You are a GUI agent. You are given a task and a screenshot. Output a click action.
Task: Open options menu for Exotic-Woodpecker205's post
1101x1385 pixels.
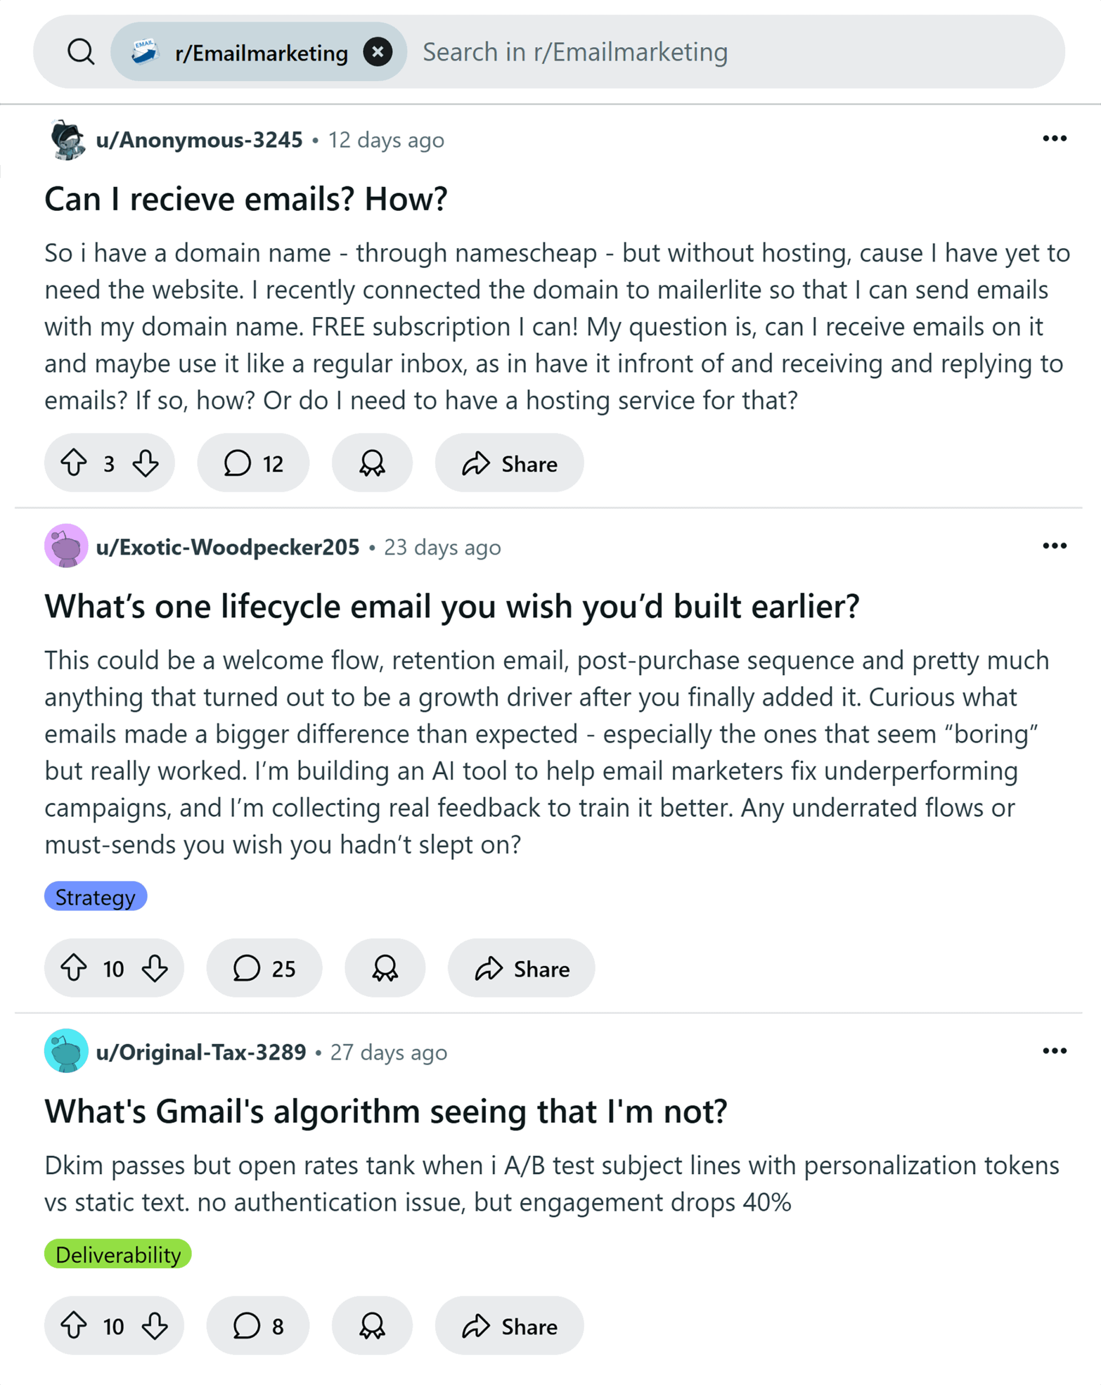1054,546
